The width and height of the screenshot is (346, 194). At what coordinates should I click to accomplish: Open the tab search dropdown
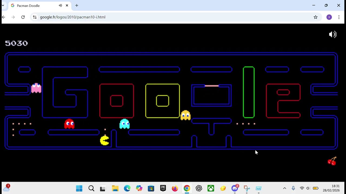pos(3,5)
